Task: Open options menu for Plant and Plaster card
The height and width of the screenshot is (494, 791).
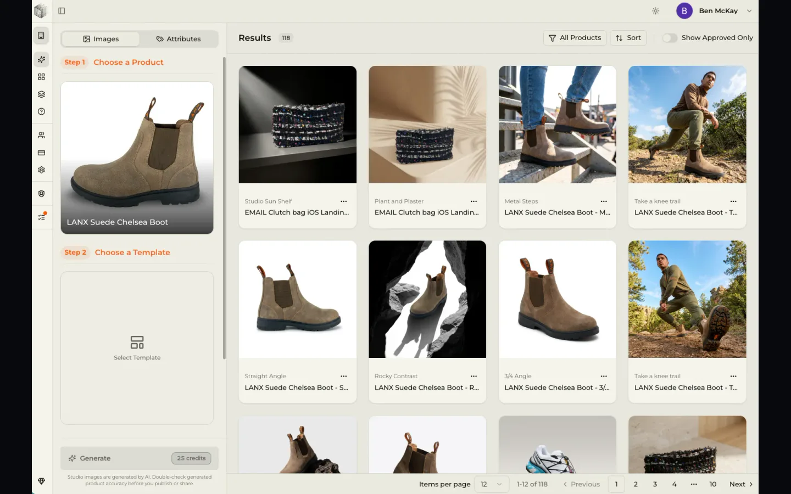Action: tap(474, 201)
